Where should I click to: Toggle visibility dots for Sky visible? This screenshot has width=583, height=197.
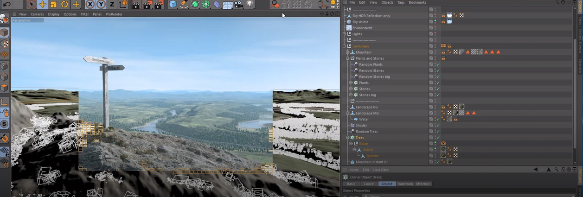(435, 22)
